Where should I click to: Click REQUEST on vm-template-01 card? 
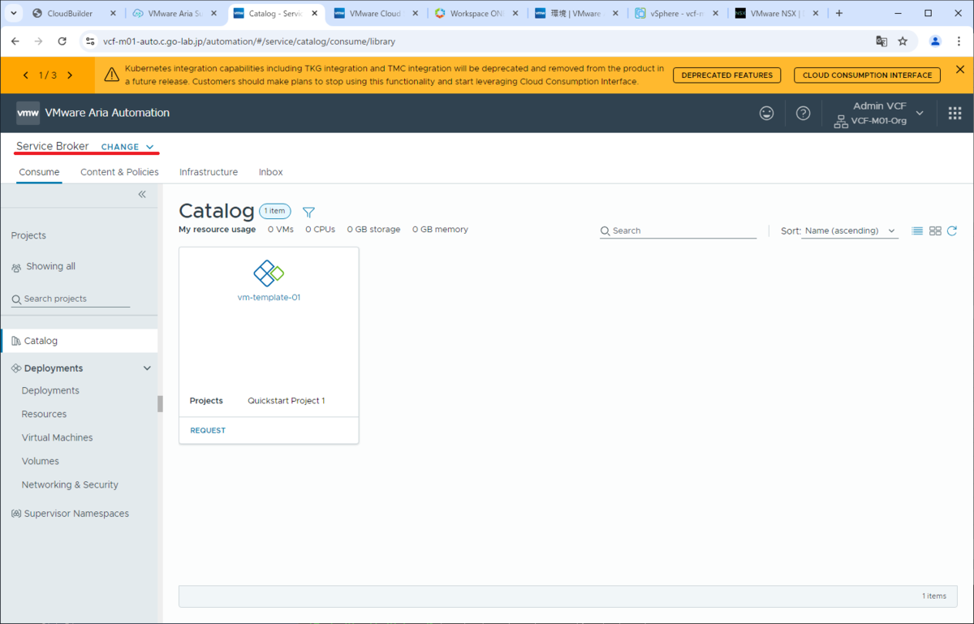[208, 431]
